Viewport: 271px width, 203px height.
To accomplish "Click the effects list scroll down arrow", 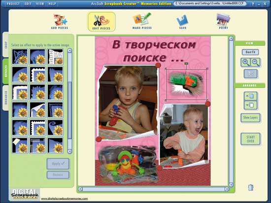I will coord(69,151).
